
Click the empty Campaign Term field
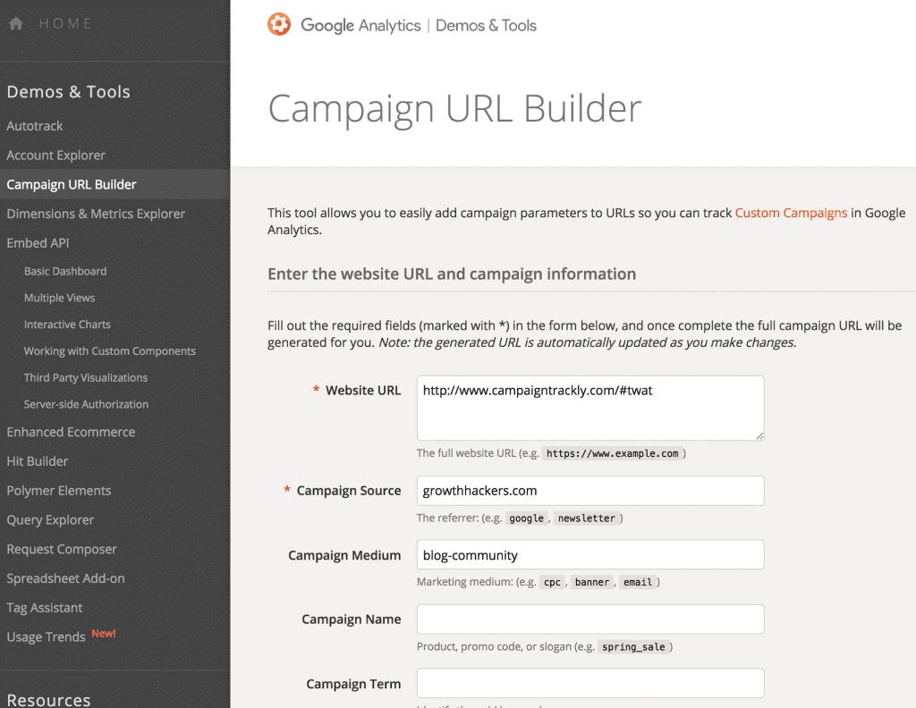[590, 683]
